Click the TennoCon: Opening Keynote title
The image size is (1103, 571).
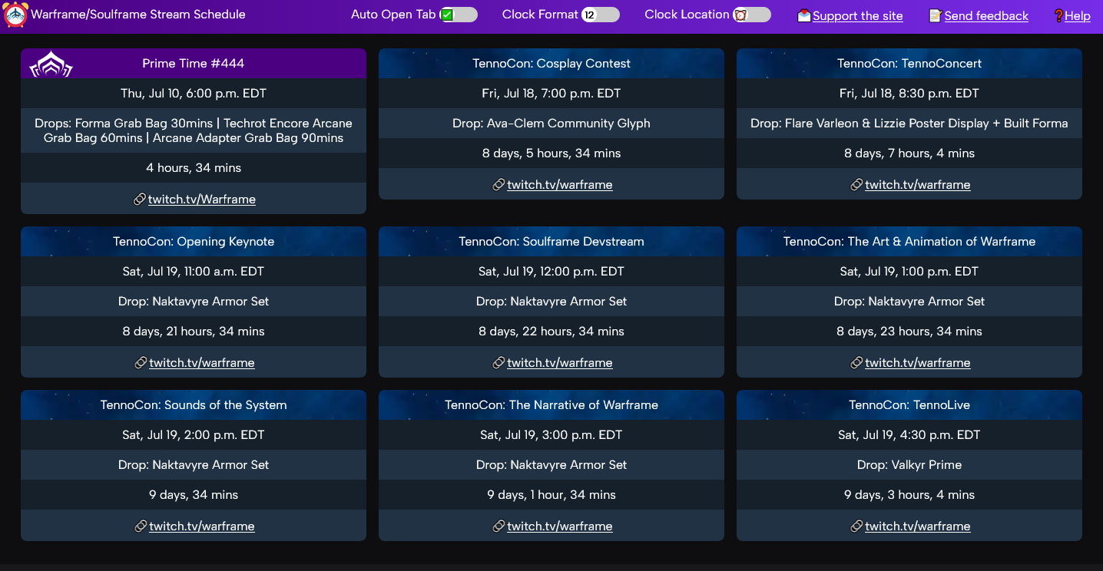pyautogui.click(x=194, y=241)
